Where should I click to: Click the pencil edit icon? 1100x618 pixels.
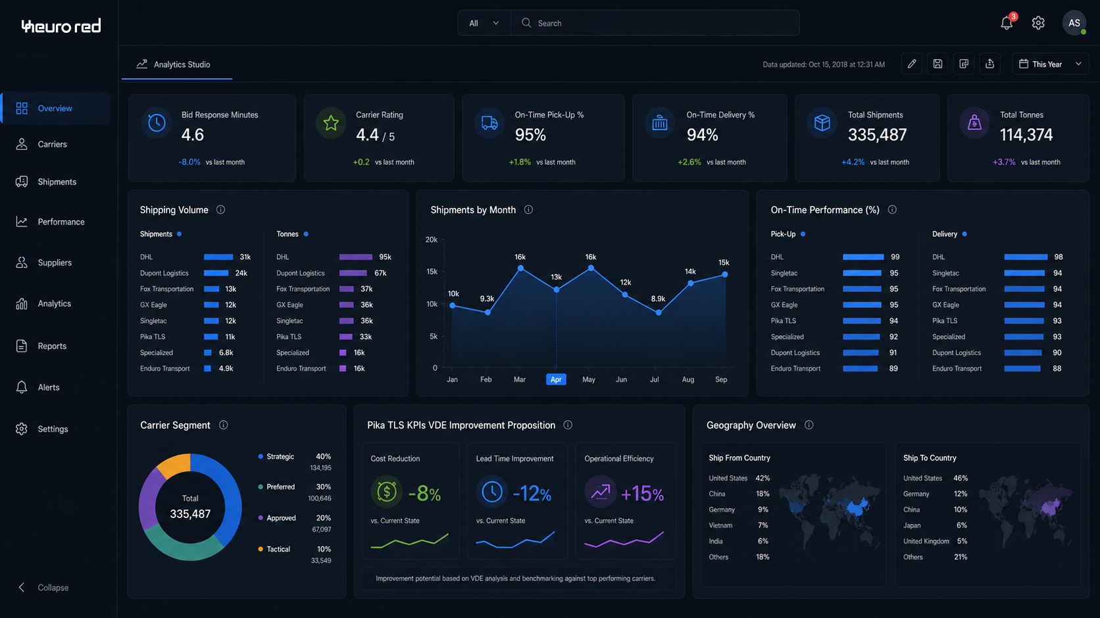pos(912,64)
